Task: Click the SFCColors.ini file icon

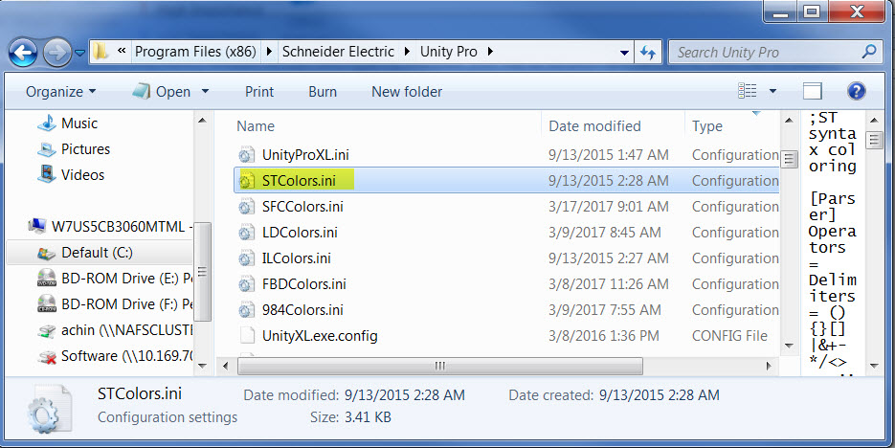Action: [x=247, y=207]
